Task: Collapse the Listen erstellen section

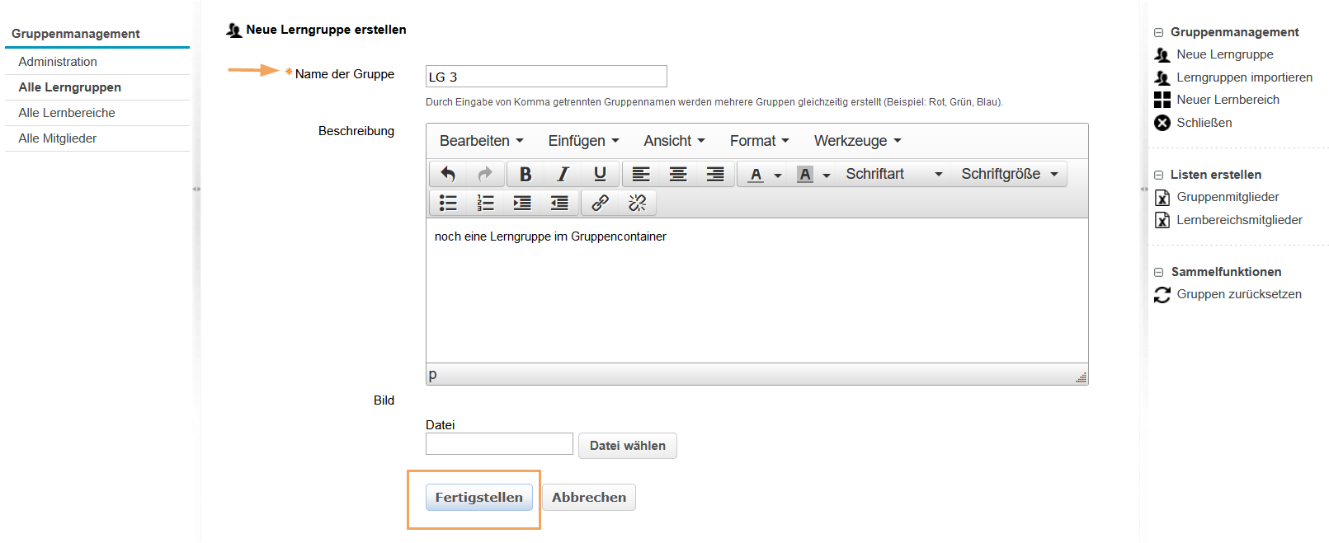Action: click(x=1158, y=175)
